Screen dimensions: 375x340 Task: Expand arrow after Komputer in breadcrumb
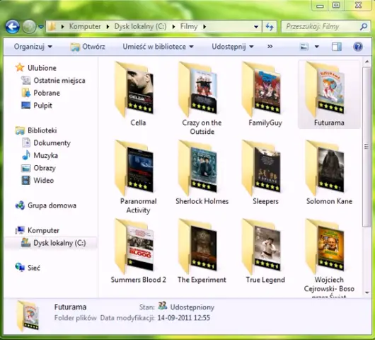(108, 27)
